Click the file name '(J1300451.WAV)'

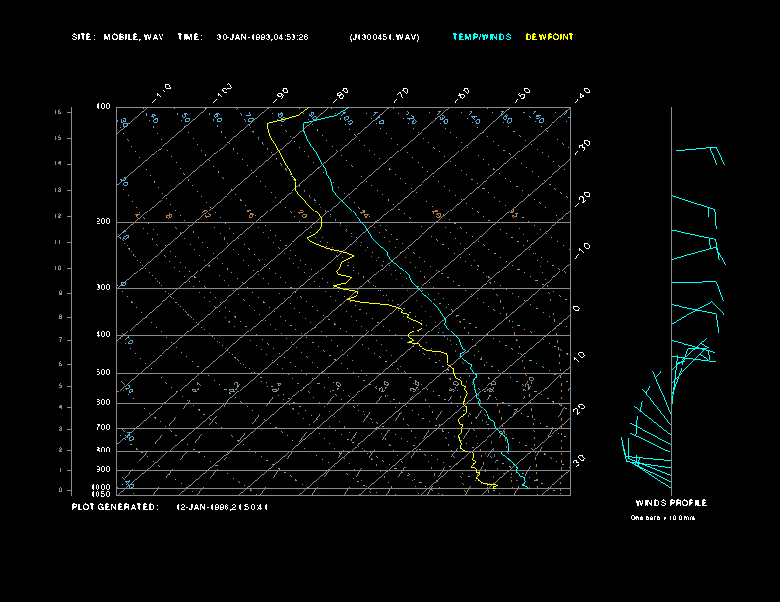[x=384, y=37]
